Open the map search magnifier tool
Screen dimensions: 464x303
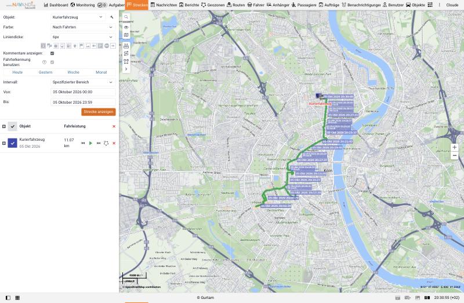(x=126, y=17)
